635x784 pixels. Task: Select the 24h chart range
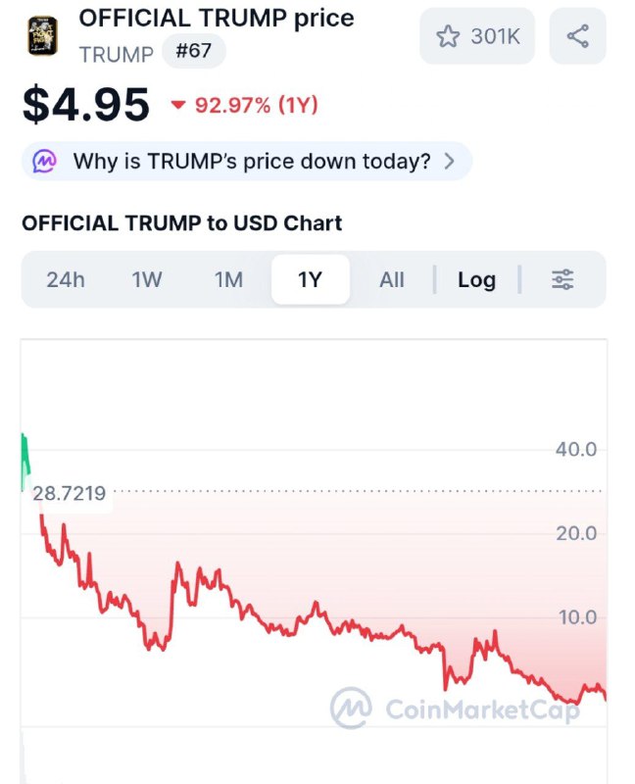point(66,279)
